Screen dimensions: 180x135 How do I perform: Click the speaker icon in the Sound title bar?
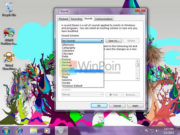pyautogui.click(x=57, y=11)
